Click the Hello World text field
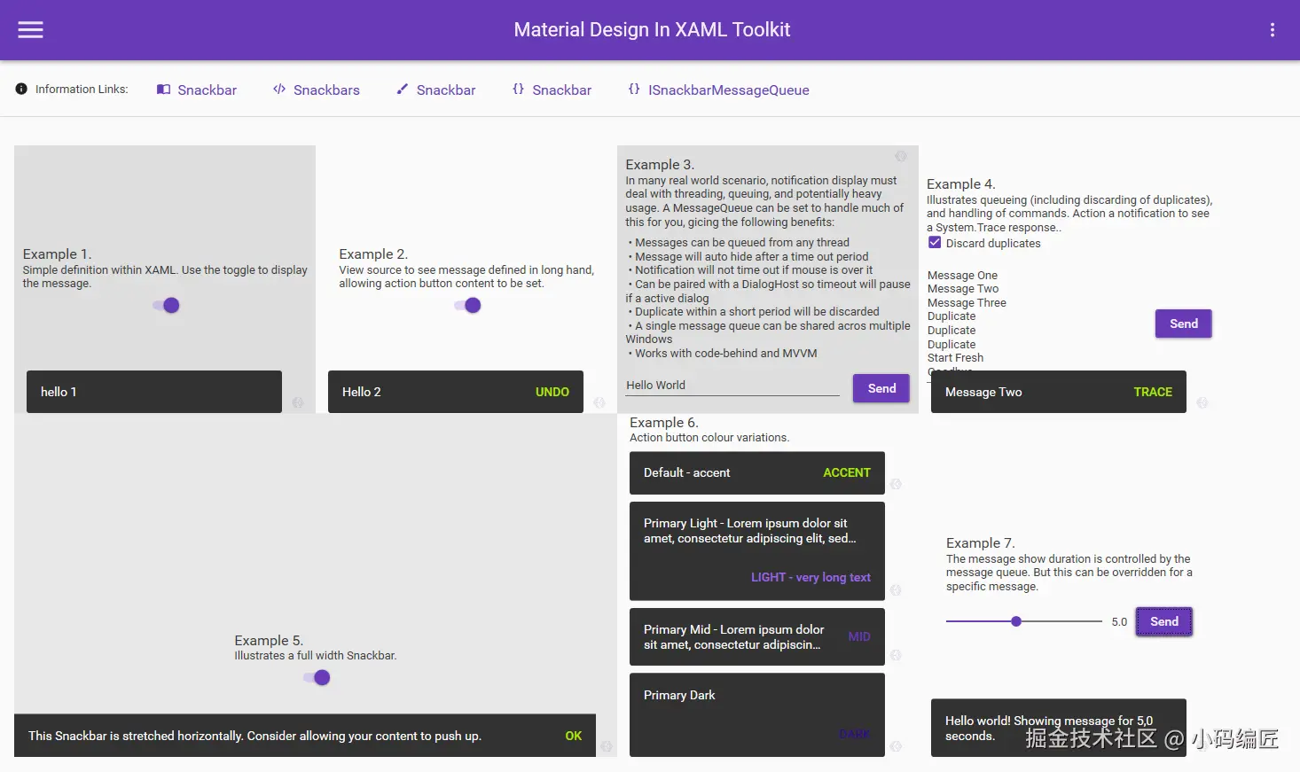 point(732,386)
